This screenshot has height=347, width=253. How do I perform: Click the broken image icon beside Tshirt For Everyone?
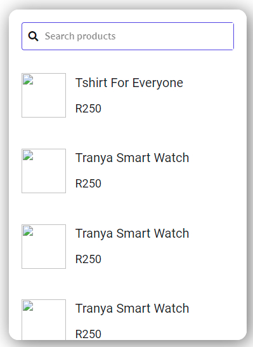(28, 80)
